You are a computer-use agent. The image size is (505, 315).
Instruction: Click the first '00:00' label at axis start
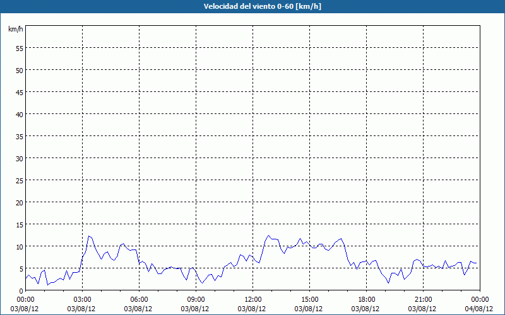(x=25, y=300)
